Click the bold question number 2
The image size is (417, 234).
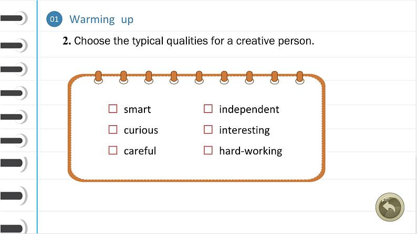coord(66,41)
